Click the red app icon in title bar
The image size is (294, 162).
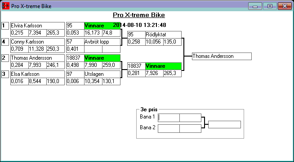click(6, 6)
